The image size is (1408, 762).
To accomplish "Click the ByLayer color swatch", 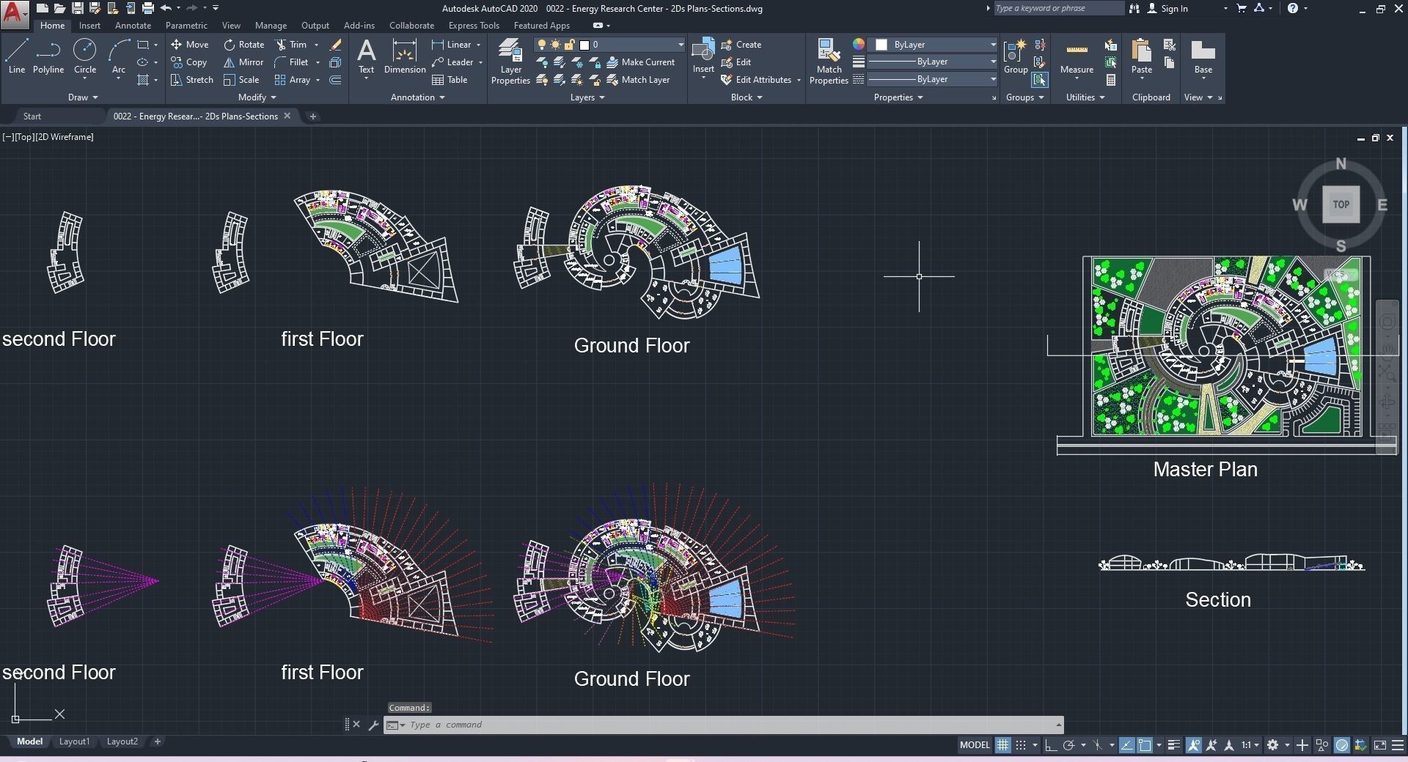I will (881, 45).
